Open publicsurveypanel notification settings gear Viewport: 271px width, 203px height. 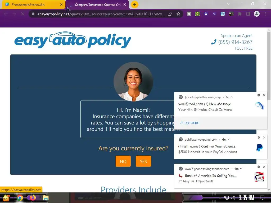point(259,137)
